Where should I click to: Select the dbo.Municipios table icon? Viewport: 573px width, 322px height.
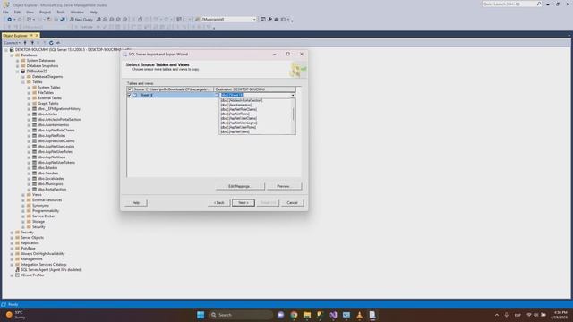[34, 184]
